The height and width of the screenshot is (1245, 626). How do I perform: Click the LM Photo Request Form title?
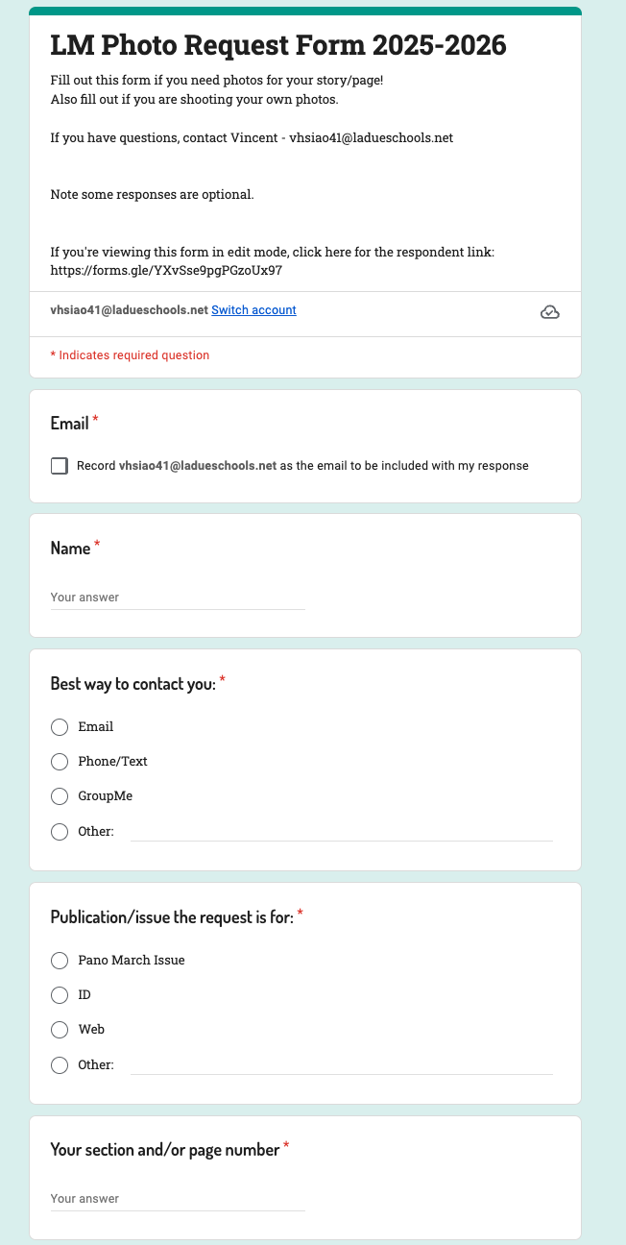click(x=278, y=45)
